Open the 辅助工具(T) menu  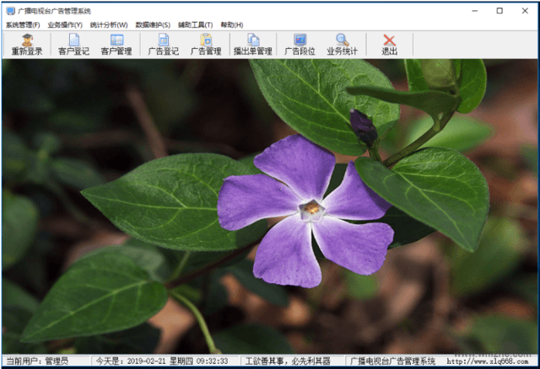(195, 24)
